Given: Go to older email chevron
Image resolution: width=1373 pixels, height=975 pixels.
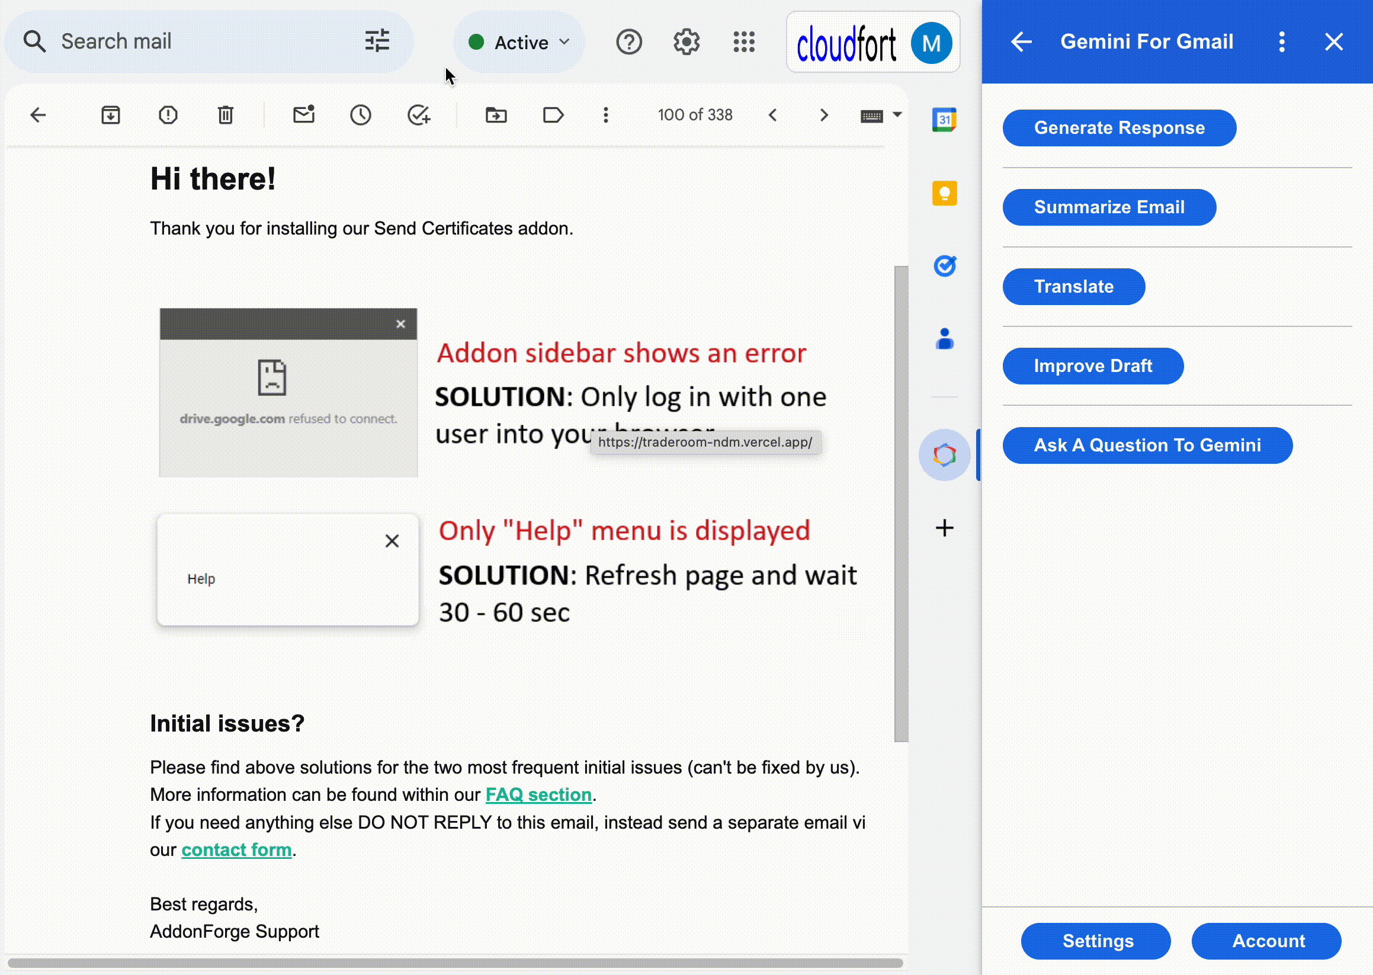Looking at the screenshot, I should (824, 115).
